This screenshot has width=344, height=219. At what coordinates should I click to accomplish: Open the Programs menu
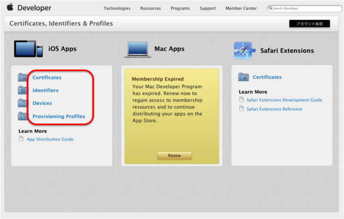coord(180,8)
